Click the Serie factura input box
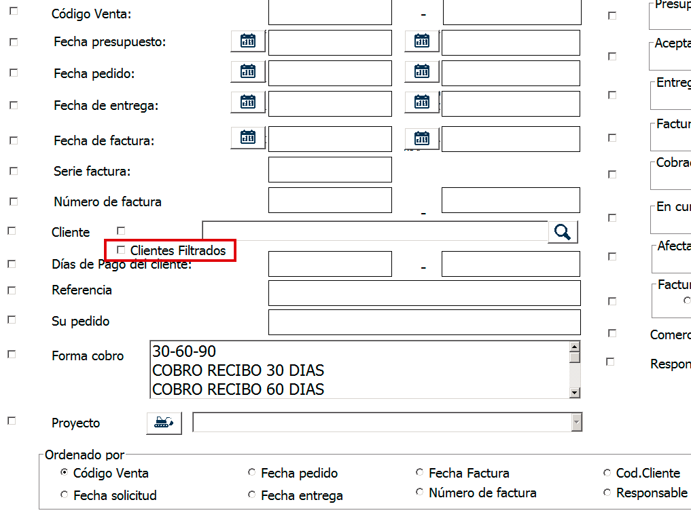Screen dimensions: 691x519 (330, 170)
